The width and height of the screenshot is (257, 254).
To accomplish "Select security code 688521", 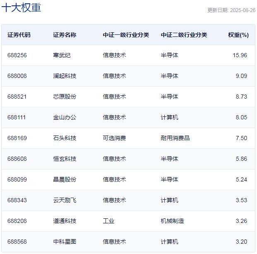I will 17,97.
